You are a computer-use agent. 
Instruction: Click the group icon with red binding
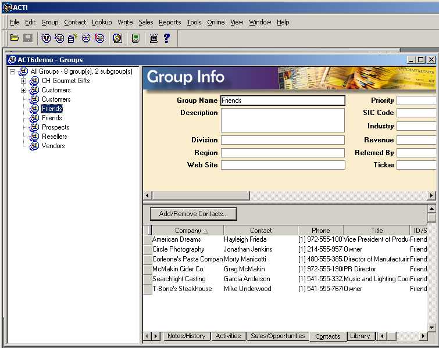99,38
